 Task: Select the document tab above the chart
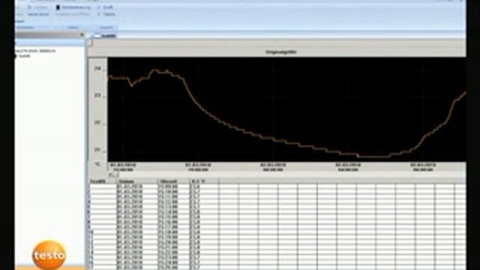tap(105, 36)
